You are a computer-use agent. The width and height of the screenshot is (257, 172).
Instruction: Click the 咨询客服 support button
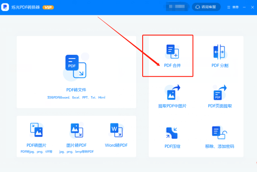[206, 7]
